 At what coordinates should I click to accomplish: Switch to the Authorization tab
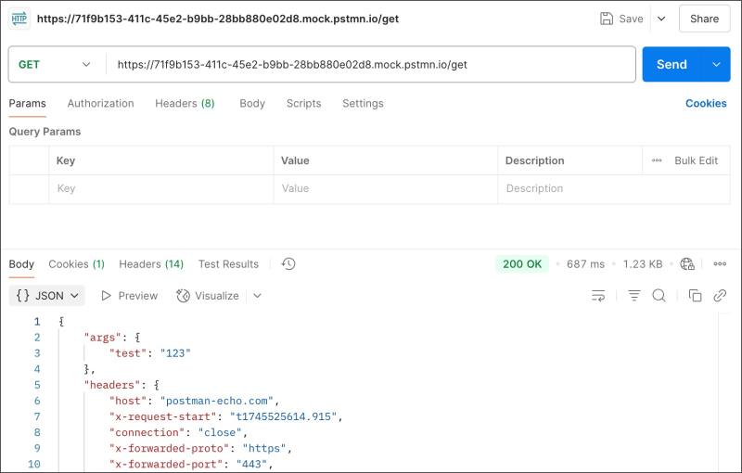click(x=100, y=104)
